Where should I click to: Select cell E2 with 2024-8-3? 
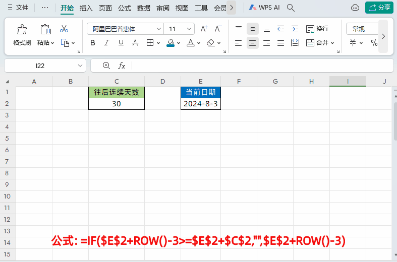coord(201,104)
